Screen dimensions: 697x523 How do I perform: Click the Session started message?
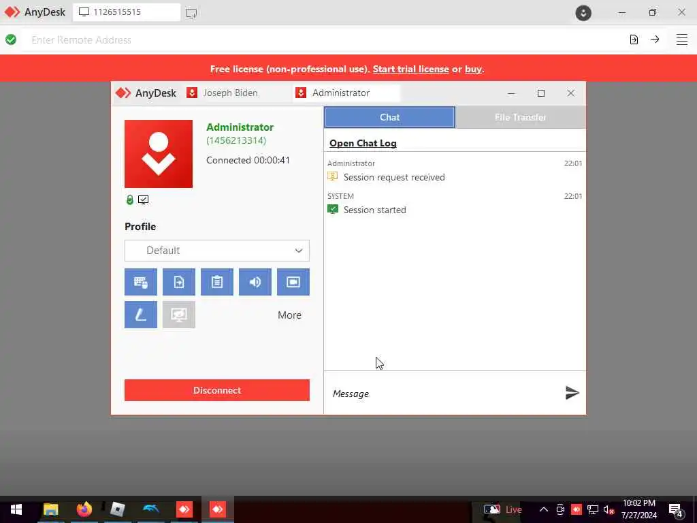pyautogui.click(x=375, y=210)
